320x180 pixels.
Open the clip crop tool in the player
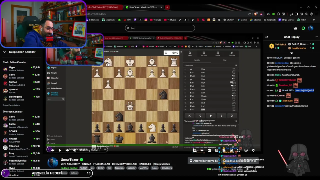[194, 150]
